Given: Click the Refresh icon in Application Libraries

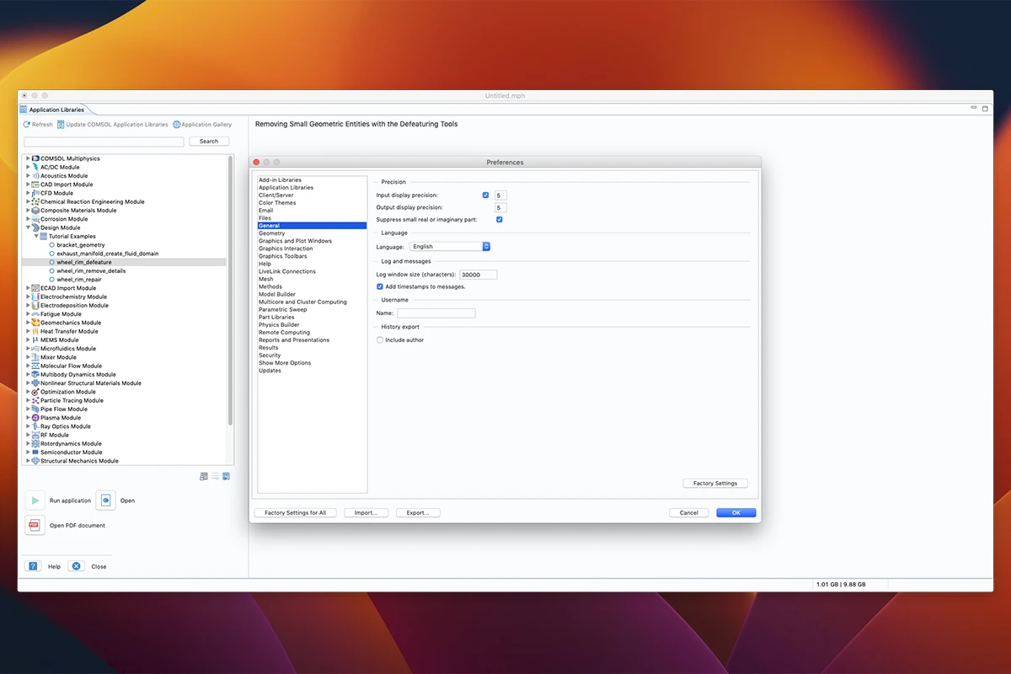Looking at the screenshot, I should click(27, 125).
